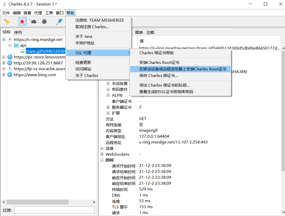
Task: Click the Charles app icon in title bar
Action: [x=4, y=4]
